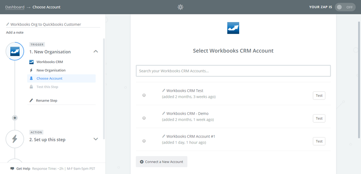Click the Workbooks CRM - Demo account name
The image size is (361, 174).
point(187,113)
